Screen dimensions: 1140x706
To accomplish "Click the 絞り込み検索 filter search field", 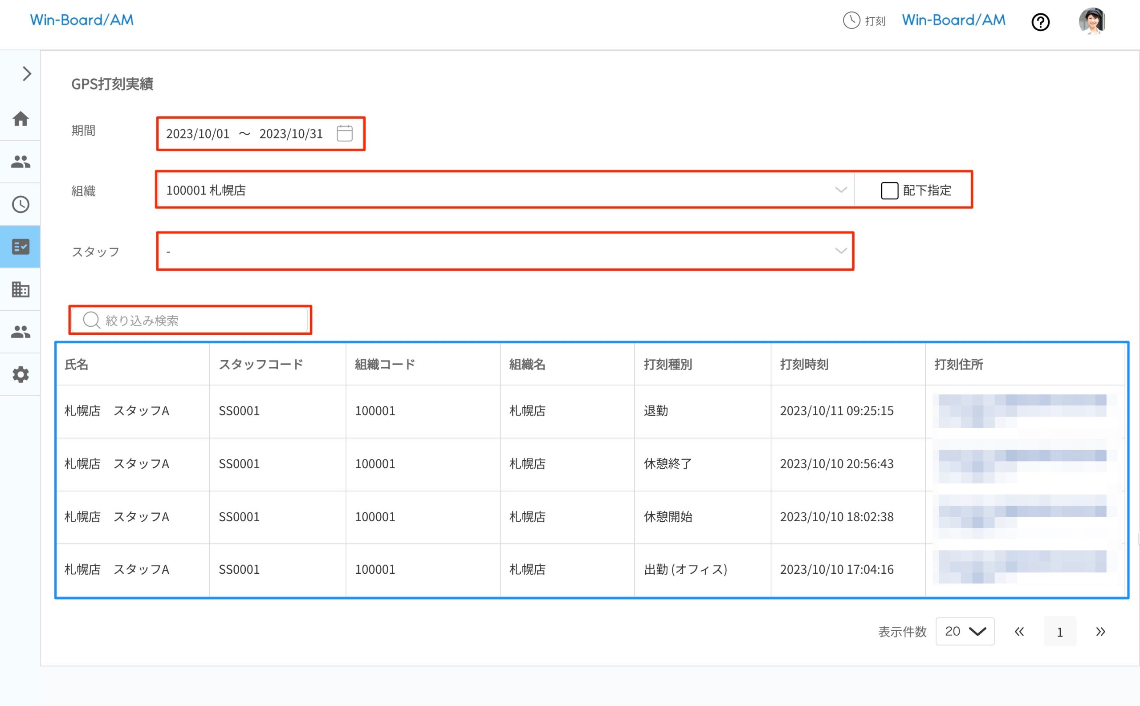I will click(x=190, y=321).
